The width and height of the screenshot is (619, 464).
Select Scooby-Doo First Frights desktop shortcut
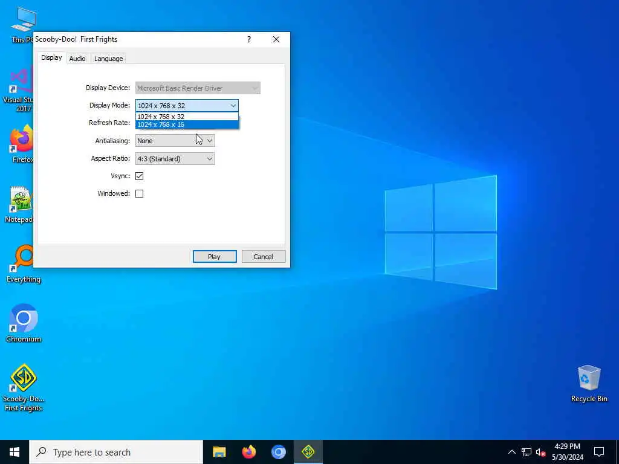(24, 387)
